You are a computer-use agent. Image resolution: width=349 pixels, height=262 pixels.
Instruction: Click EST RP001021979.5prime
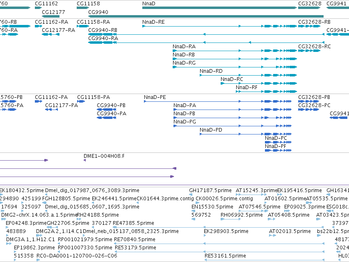click(85, 240)
